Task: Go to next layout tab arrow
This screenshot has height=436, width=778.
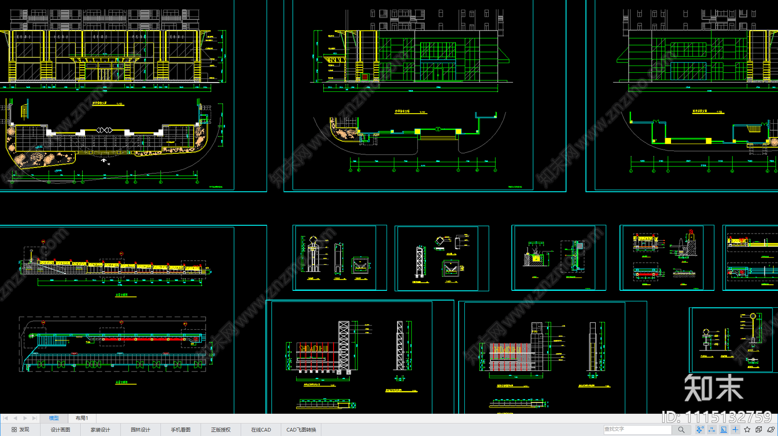Action: pos(25,418)
